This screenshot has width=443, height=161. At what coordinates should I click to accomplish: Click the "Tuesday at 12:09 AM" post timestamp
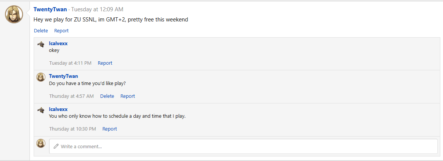tap(97, 9)
